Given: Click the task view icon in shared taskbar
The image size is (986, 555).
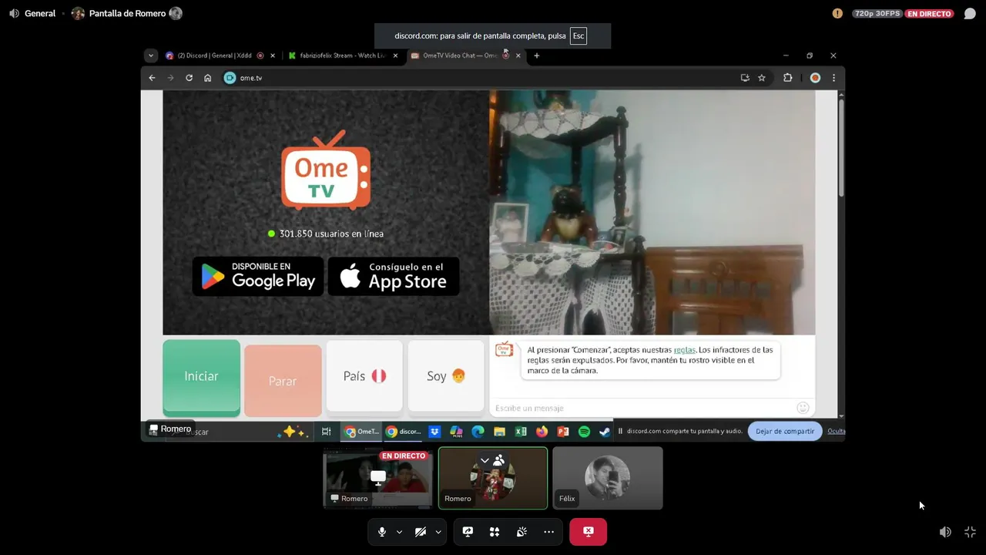Looking at the screenshot, I should [327, 432].
